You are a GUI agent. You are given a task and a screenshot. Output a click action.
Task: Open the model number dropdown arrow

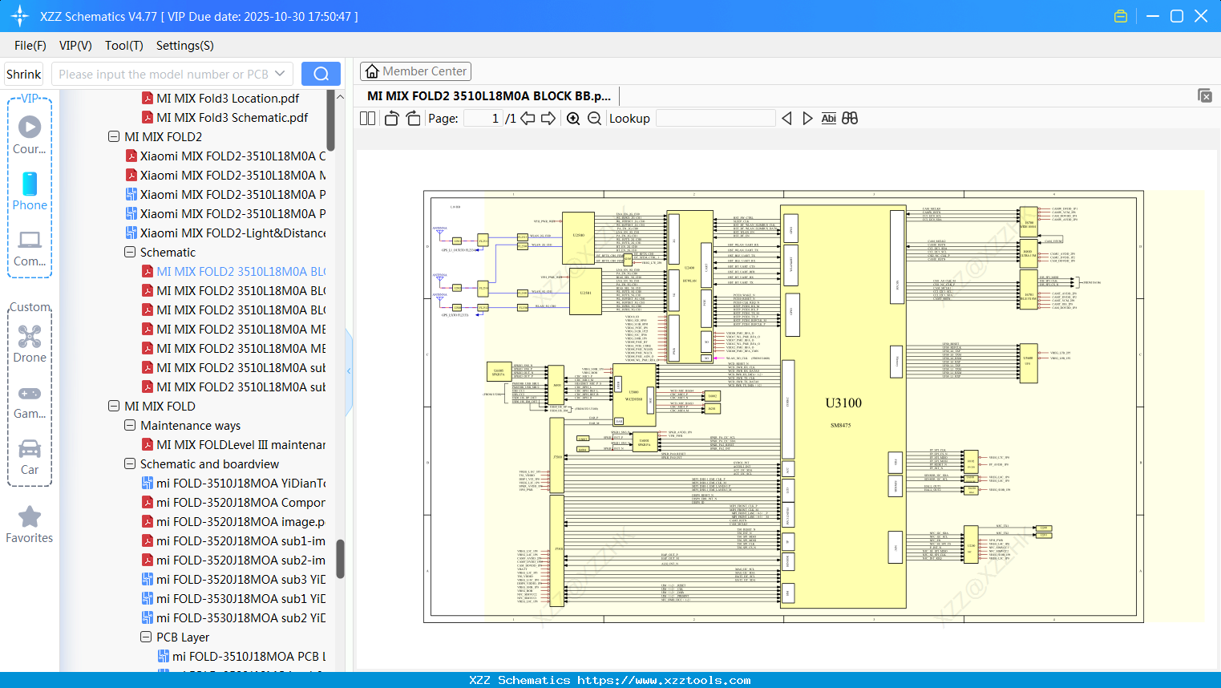click(x=280, y=74)
